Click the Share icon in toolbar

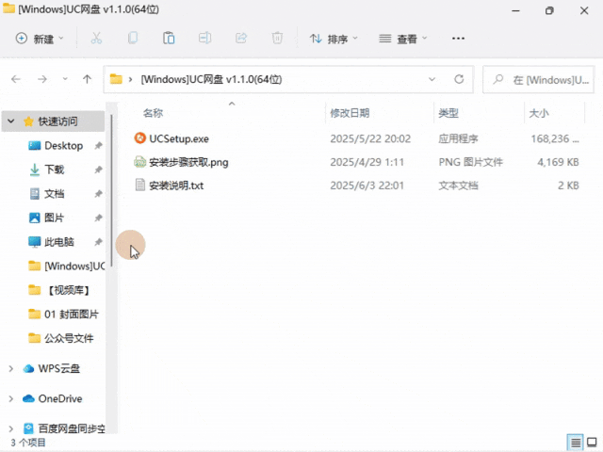[x=241, y=39]
